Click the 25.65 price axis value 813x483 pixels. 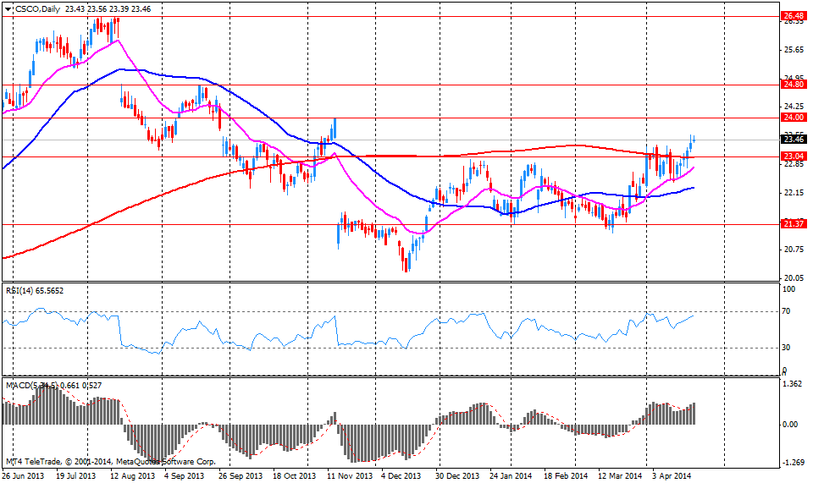click(794, 50)
